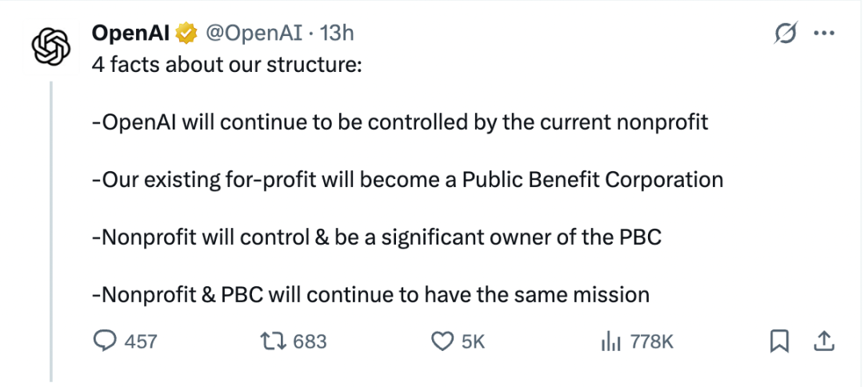Open the 13h timestamp link
The image size is (864, 387).
(x=336, y=34)
